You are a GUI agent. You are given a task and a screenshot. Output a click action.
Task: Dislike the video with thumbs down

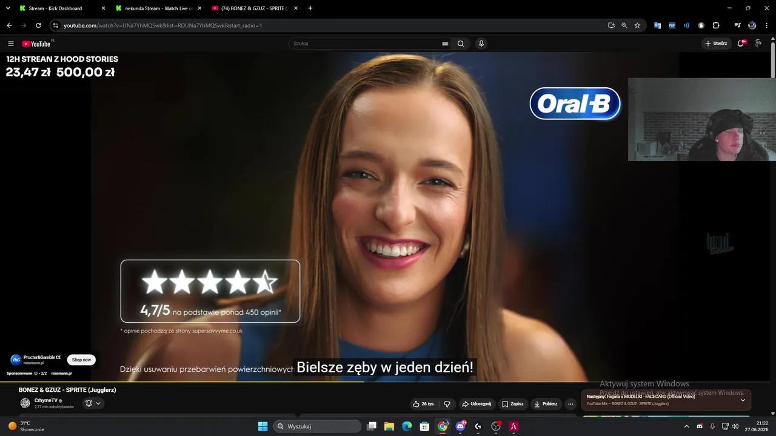coord(447,404)
